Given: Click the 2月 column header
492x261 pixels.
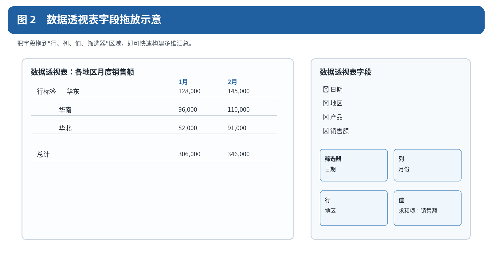Looking at the screenshot, I should click(232, 82).
